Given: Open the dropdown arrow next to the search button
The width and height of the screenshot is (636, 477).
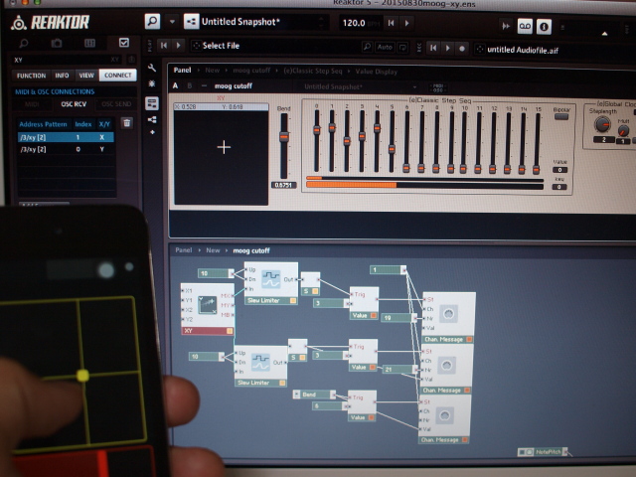Looking at the screenshot, I should tap(172, 22).
